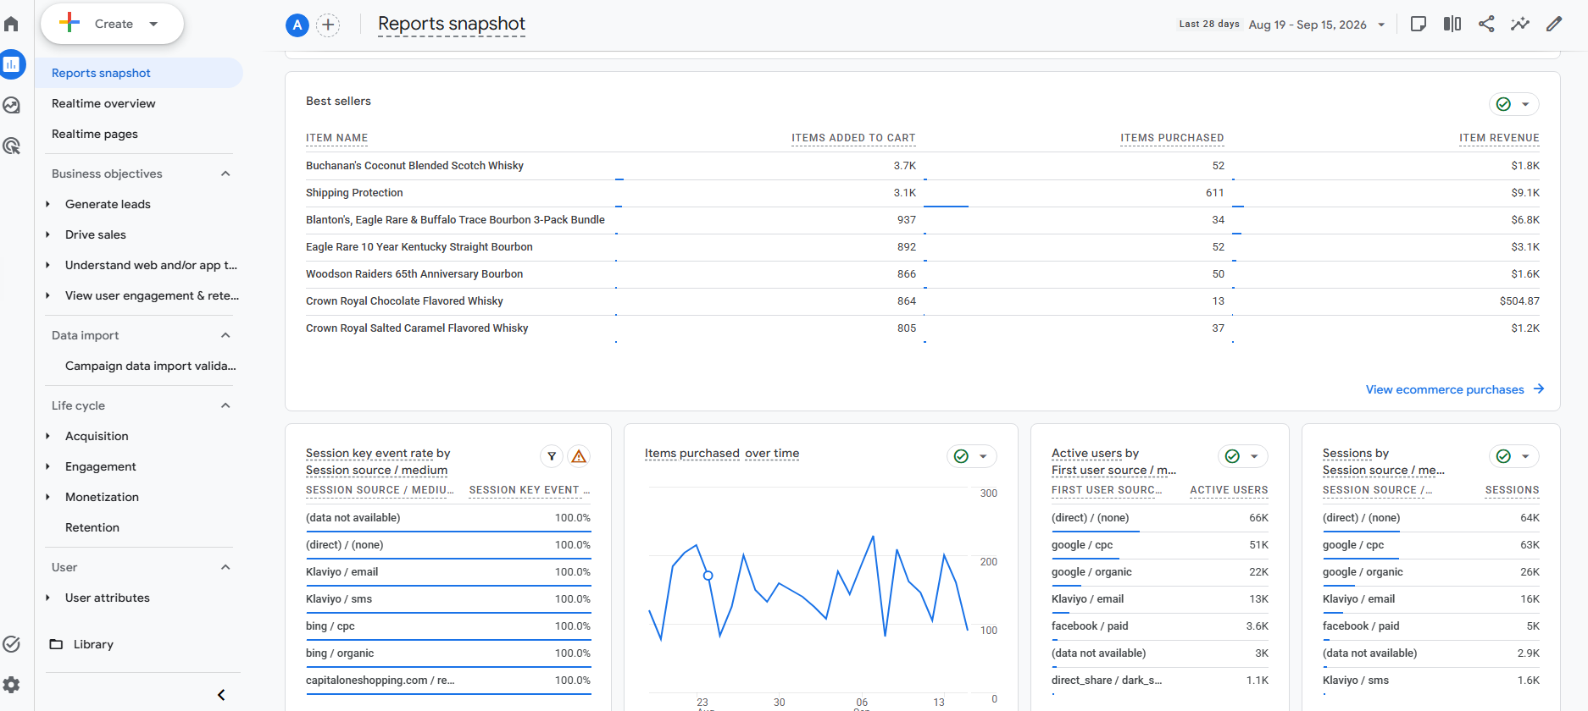The height and width of the screenshot is (711, 1588).
Task: Open Items purchased over time status dropdown
Action: [x=972, y=456]
